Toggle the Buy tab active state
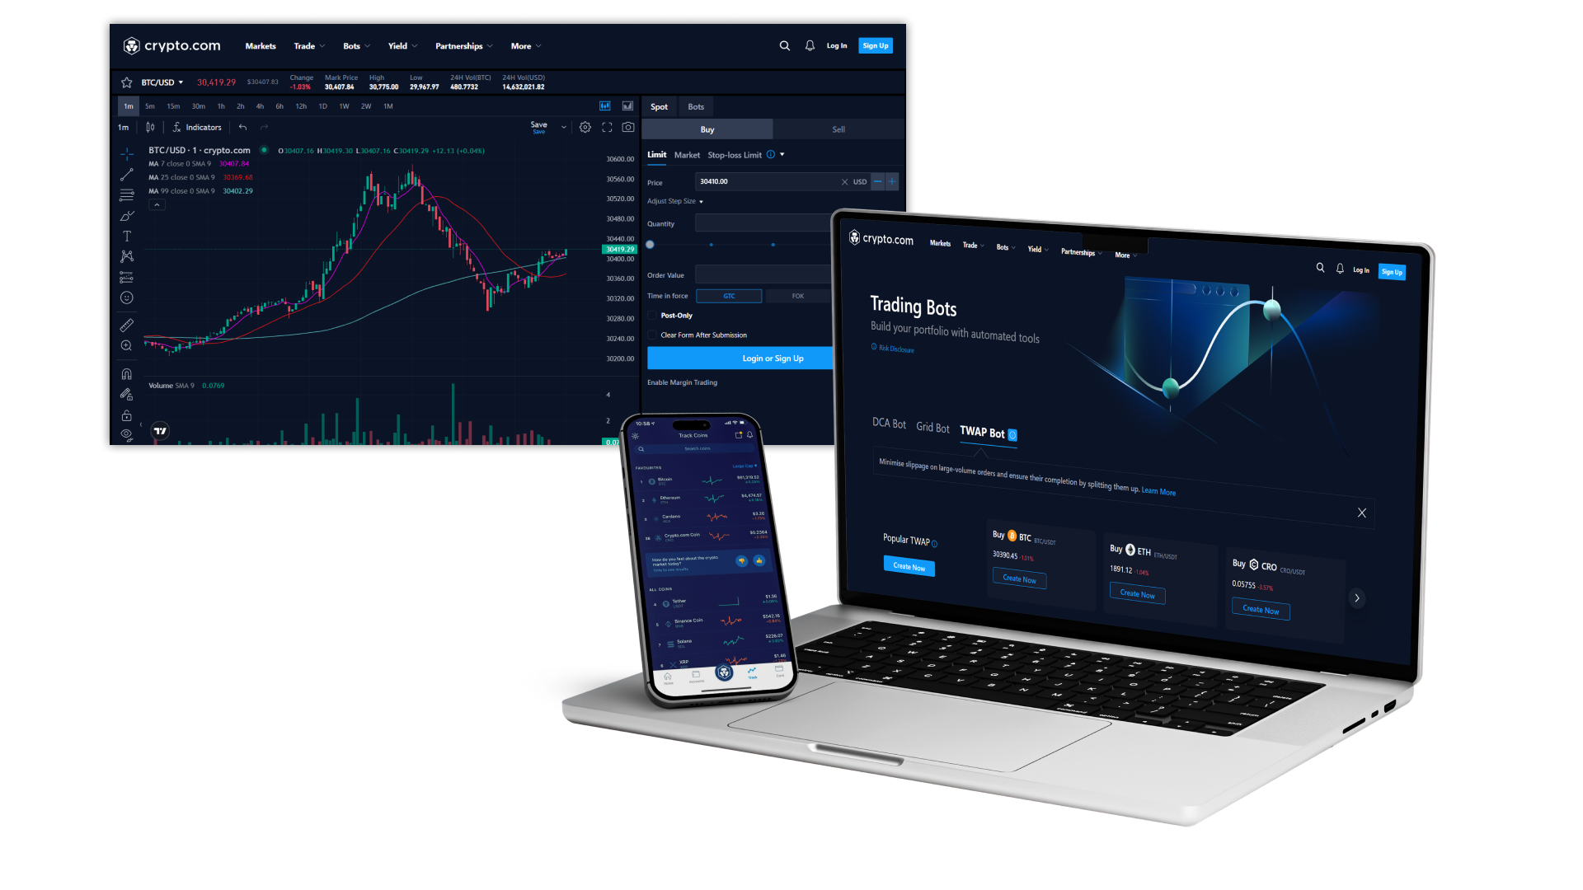This screenshot has width=1583, height=890. click(706, 129)
